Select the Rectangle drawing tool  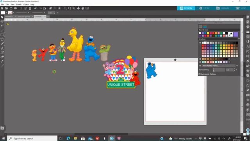[x=2, y=35]
